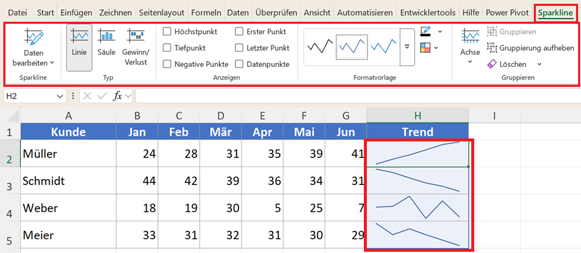Image resolution: width=581 pixels, height=253 pixels.
Task: Open the Name Box dropdown arrow
Action: coord(60,96)
